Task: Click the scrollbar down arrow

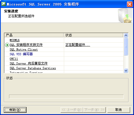Action: [x=126, y=71]
